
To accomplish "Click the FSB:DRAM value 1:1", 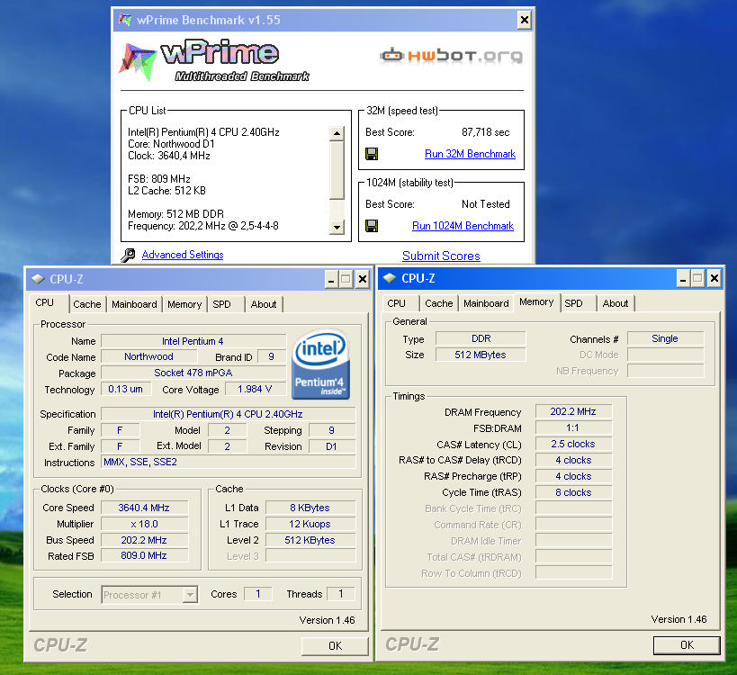I will pyautogui.click(x=573, y=427).
